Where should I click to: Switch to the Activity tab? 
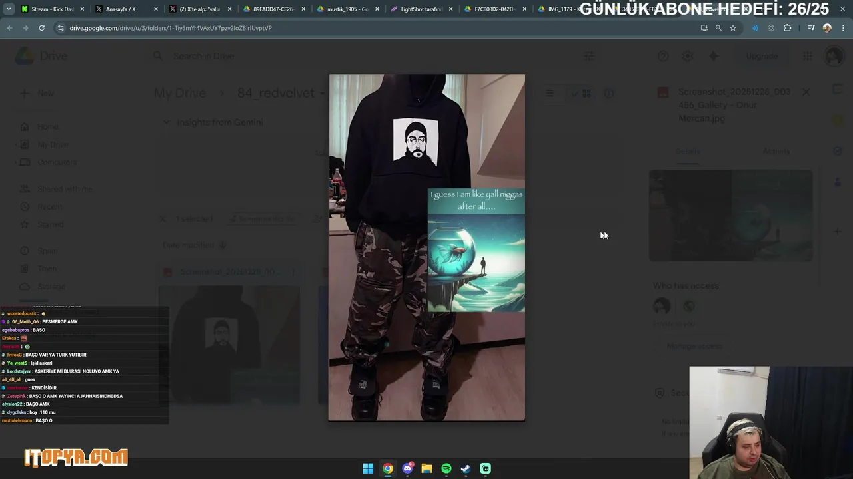coord(776,151)
